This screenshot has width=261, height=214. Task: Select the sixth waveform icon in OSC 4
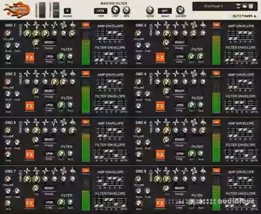[x=203, y=73]
